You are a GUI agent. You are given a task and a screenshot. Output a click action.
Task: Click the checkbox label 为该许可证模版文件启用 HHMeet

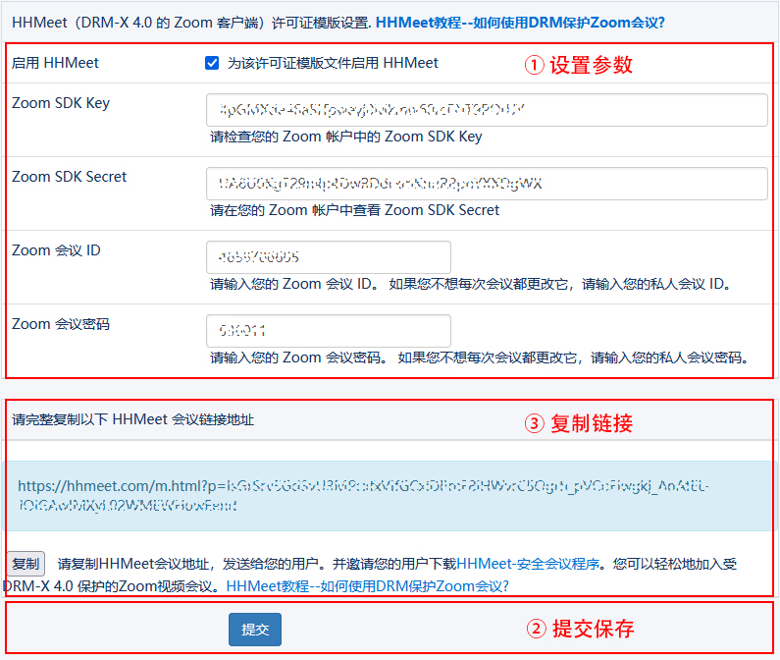pyautogui.click(x=333, y=63)
